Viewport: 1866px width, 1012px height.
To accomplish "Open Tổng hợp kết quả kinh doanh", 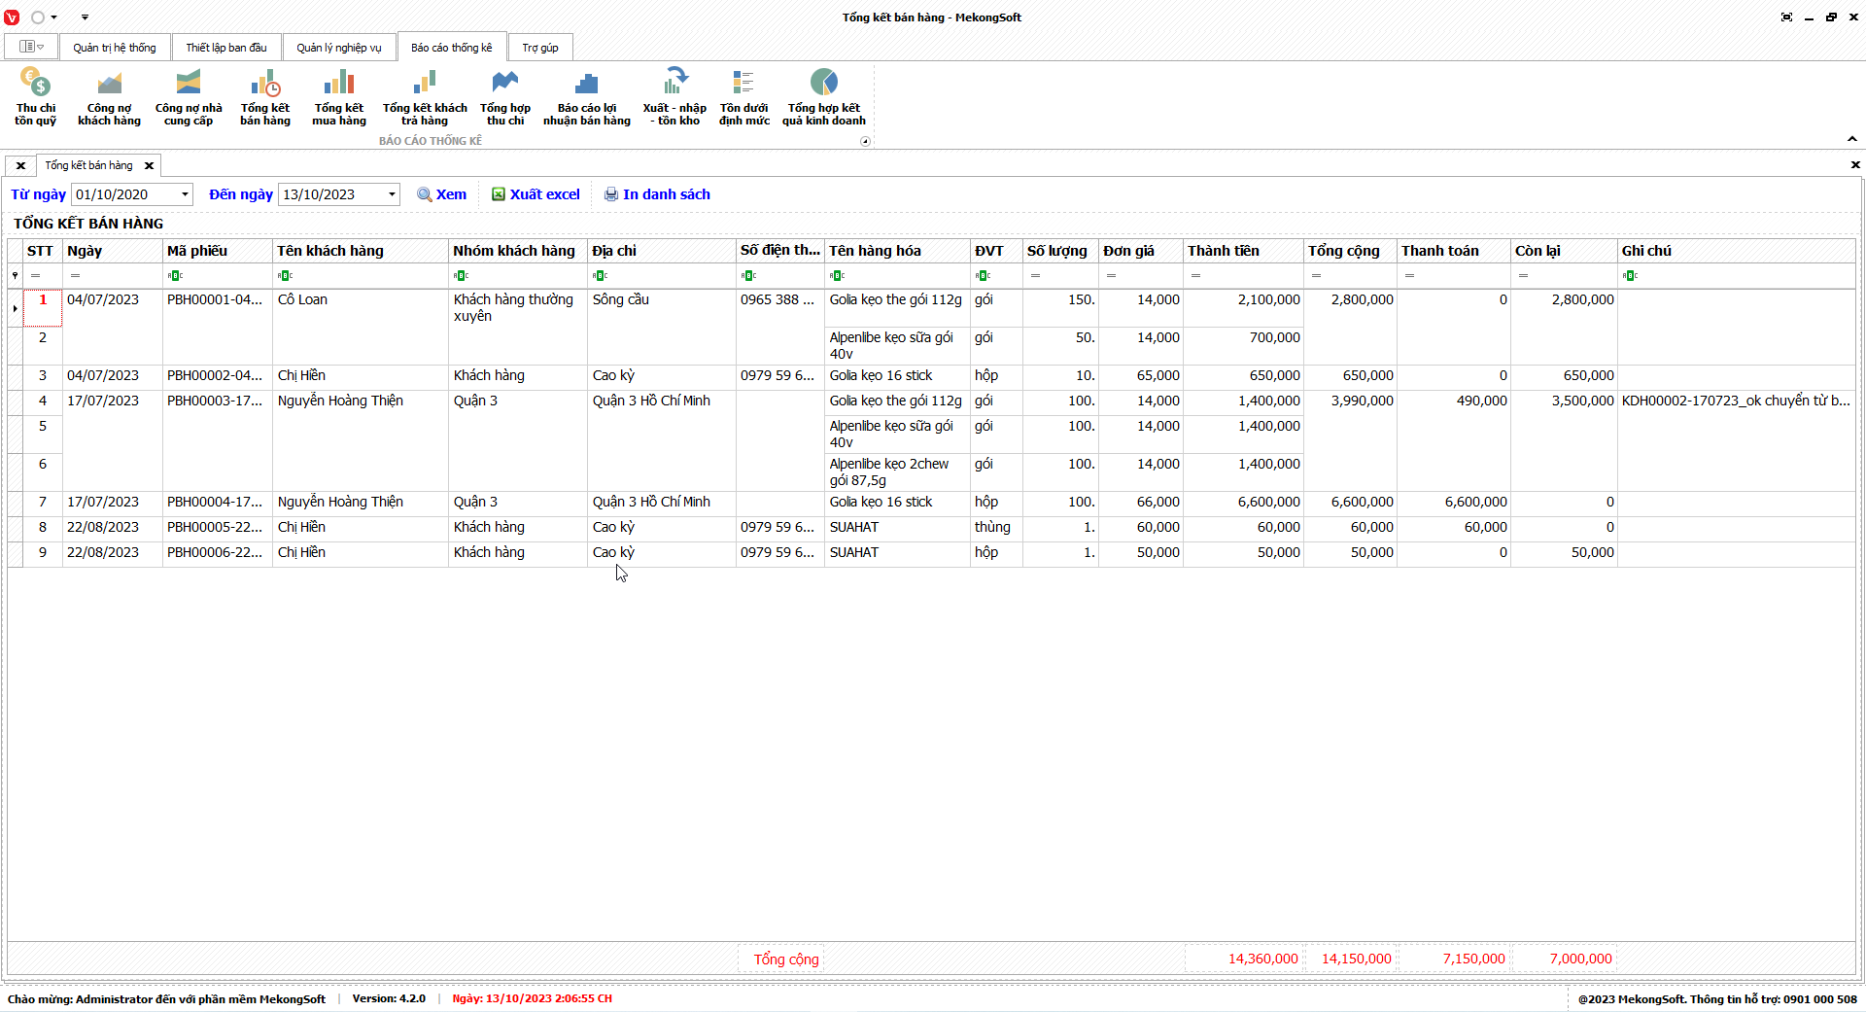I will [823, 96].
